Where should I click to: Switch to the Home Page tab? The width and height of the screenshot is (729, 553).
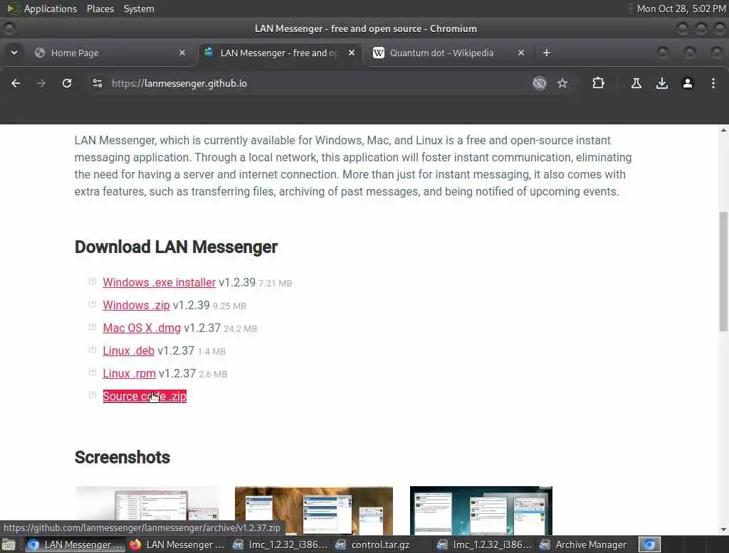click(110, 53)
